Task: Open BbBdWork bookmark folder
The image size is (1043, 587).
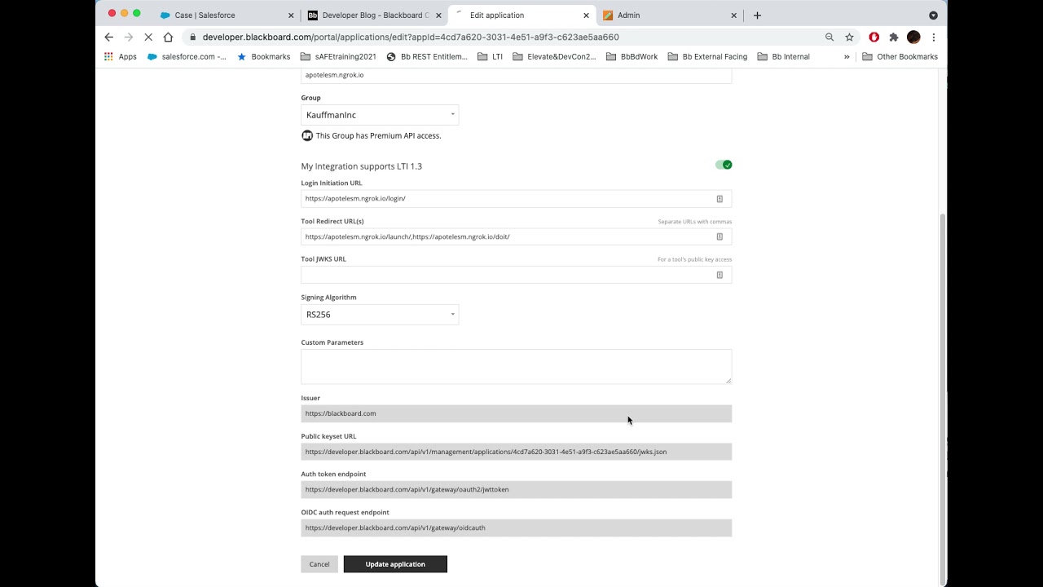Action: coord(632,57)
